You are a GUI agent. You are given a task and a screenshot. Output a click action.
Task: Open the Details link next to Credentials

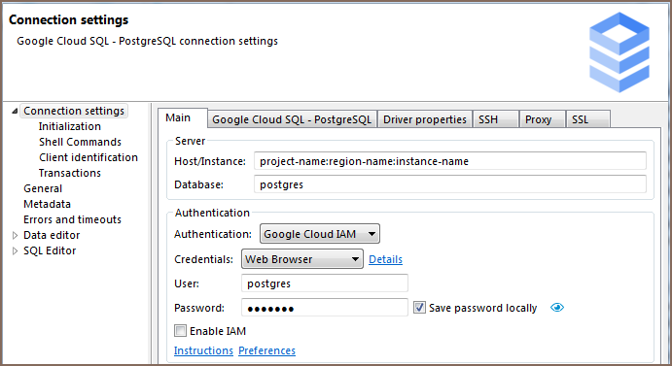[385, 259]
